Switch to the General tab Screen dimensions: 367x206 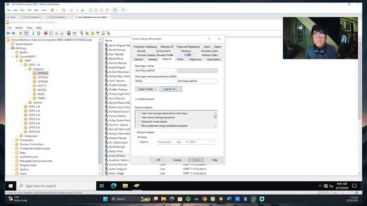click(x=138, y=60)
